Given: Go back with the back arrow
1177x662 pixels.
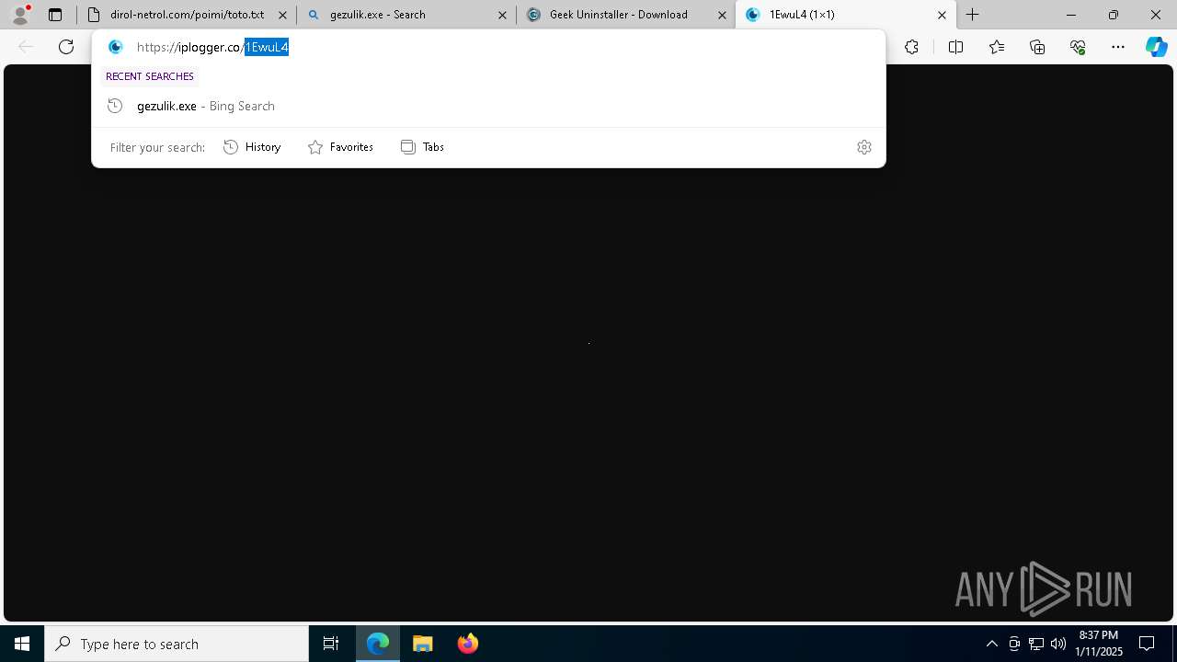Looking at the screenshot, I should click(26, 47).
